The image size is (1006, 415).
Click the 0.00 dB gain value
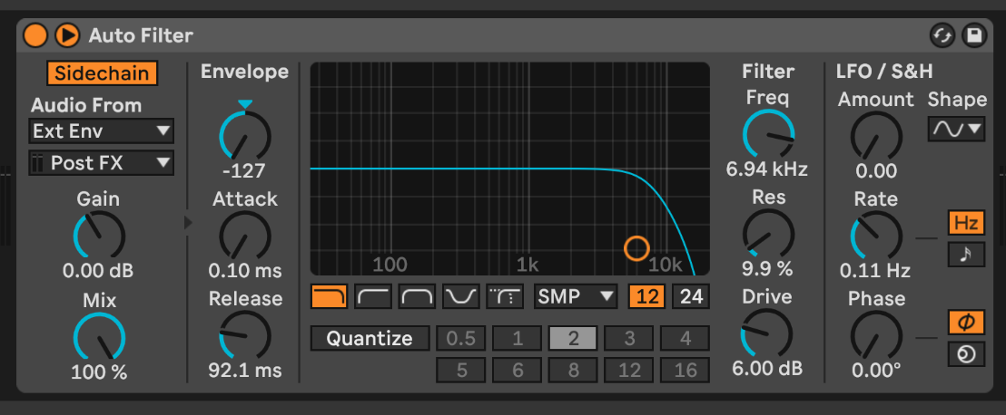tap(98, 271)
